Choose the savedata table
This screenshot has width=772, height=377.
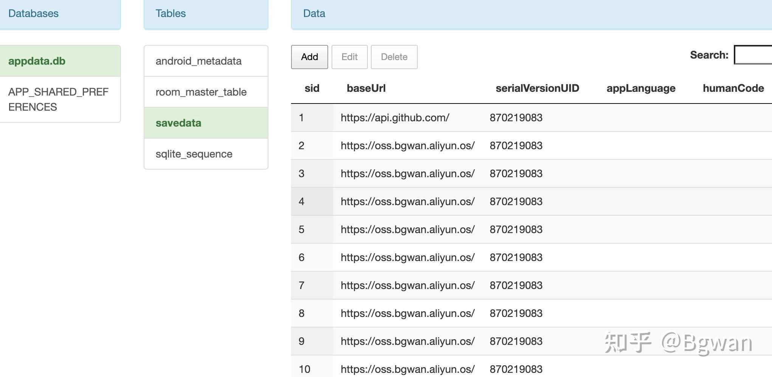(x=178, y=123)
